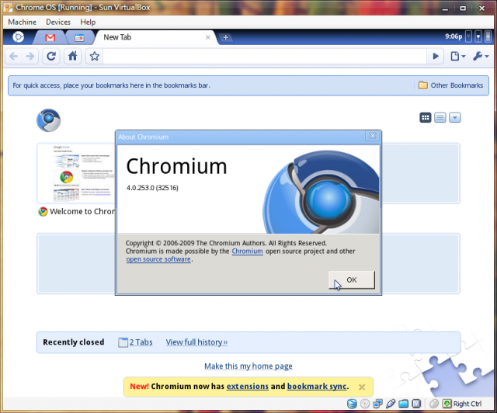Focus the address bar
This screenshot has width=497, height=413.
(x=264, y=57)
